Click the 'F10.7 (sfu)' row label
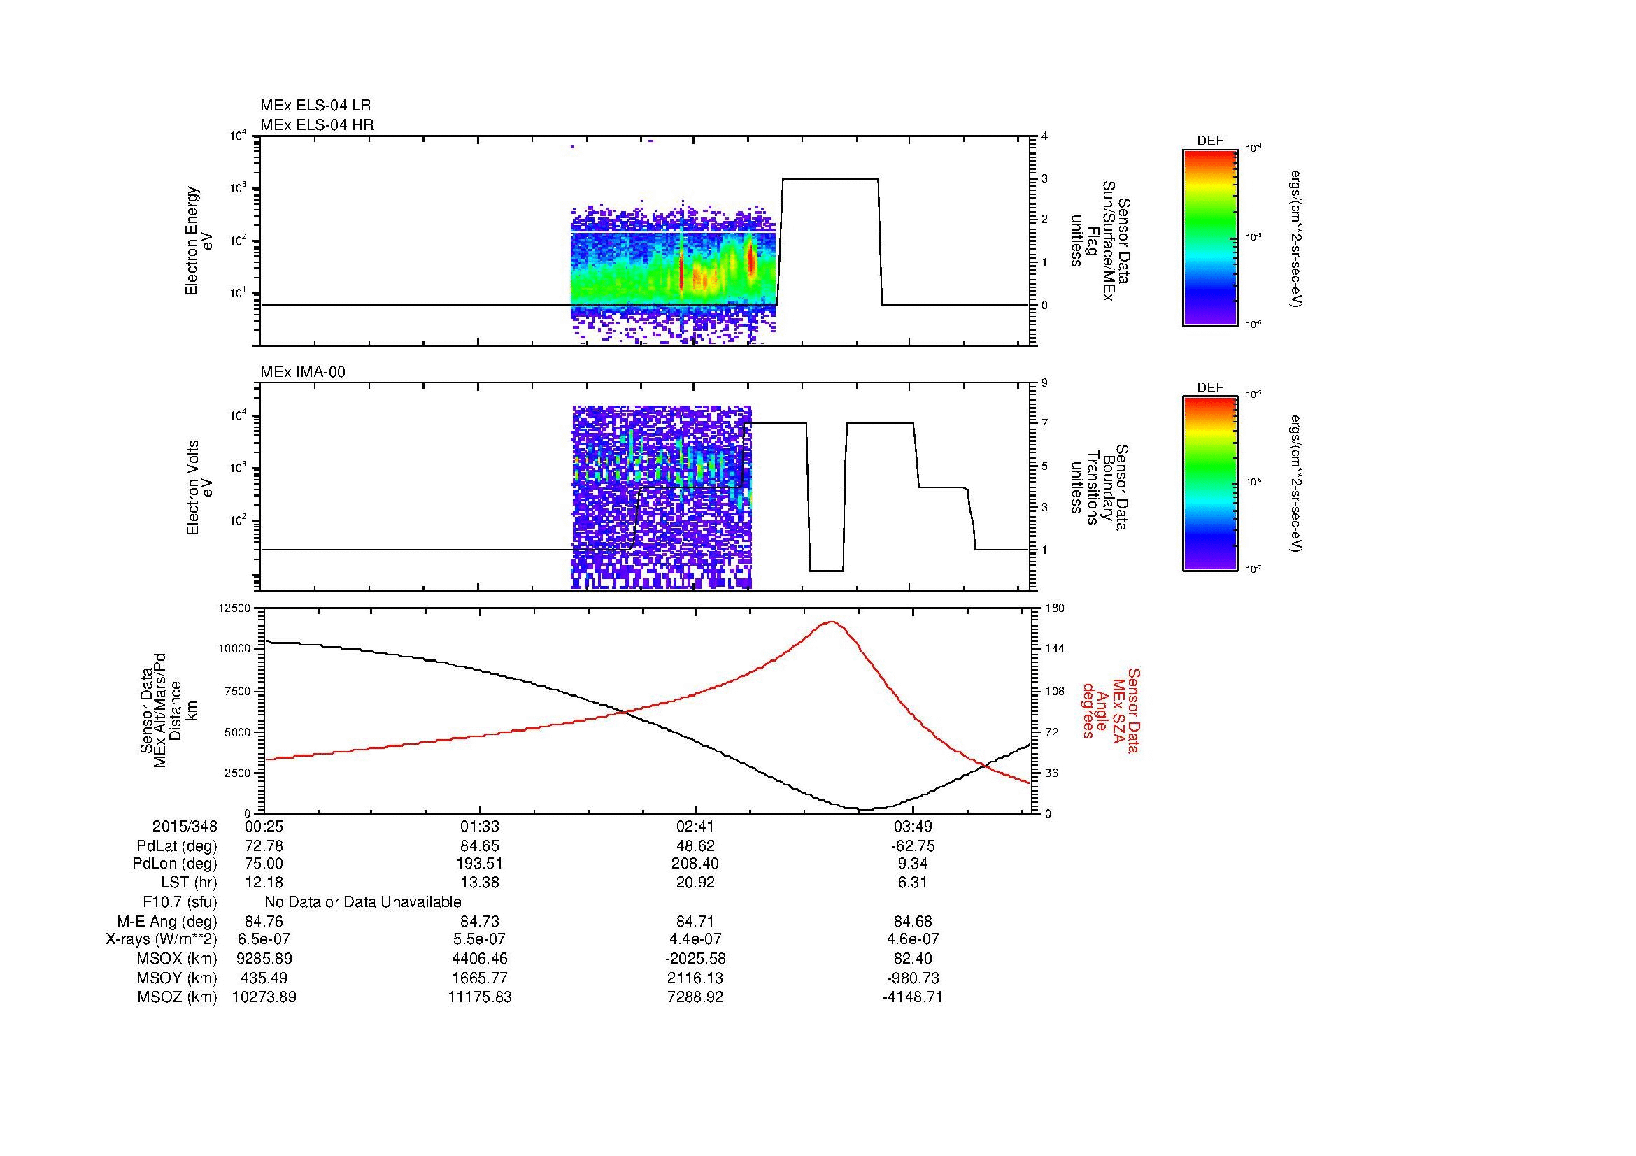Screen dimensions: 1636x1156 click(x=180, y=902)
